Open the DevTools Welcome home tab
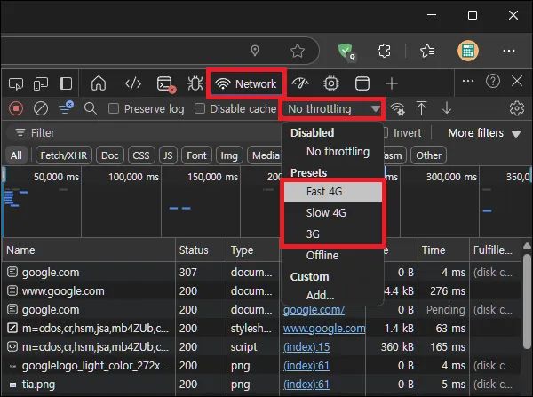This screenshot has width=533, height=397. pyautogui.click(x=99, y=83)
